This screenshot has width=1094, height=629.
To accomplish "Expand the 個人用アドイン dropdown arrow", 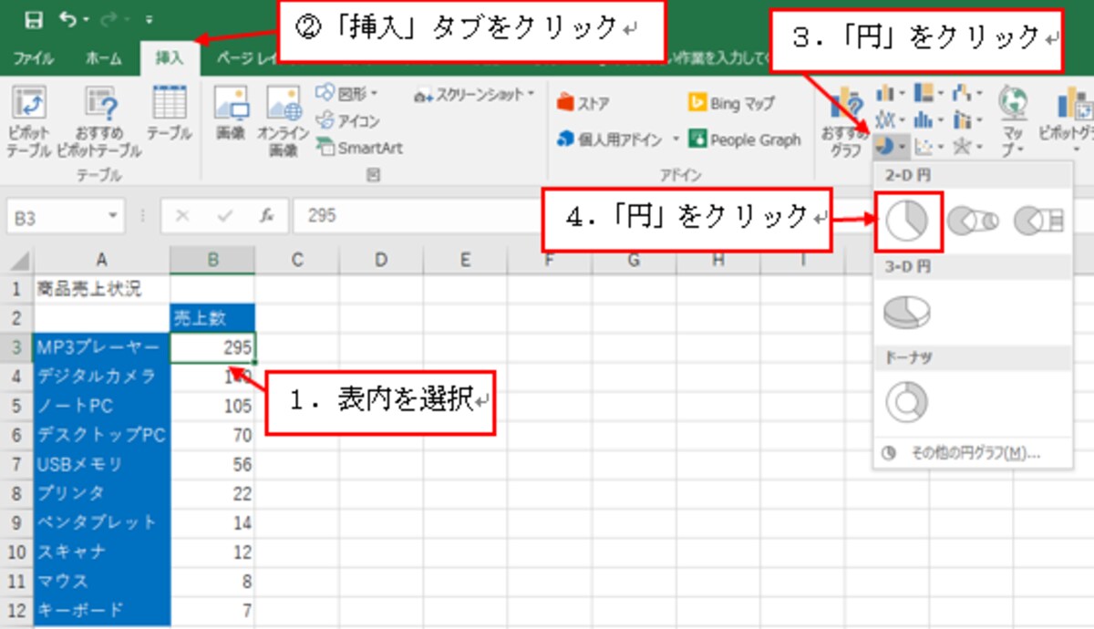I will pos(676,139).
